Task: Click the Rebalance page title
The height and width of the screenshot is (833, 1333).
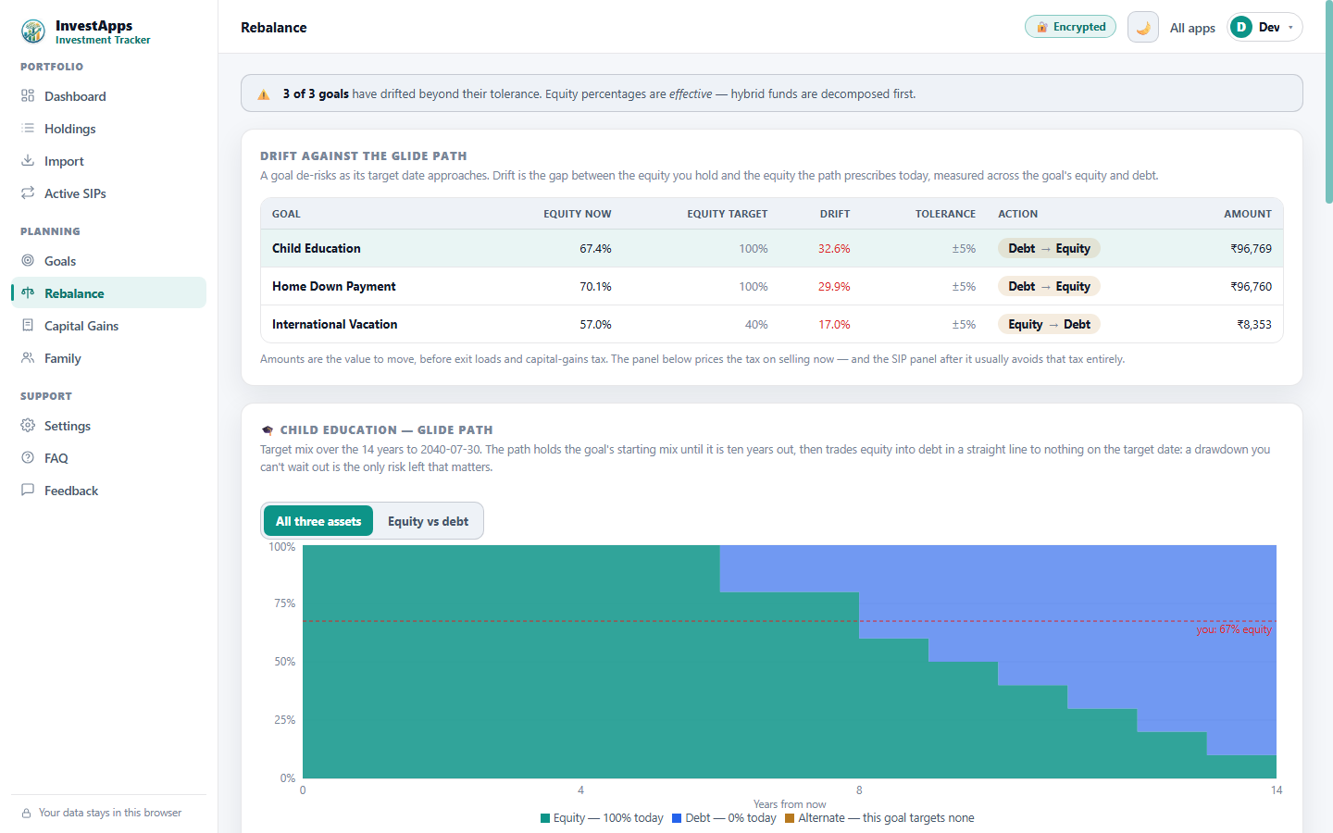Action: pyautogui.click(x=274, y=28)
